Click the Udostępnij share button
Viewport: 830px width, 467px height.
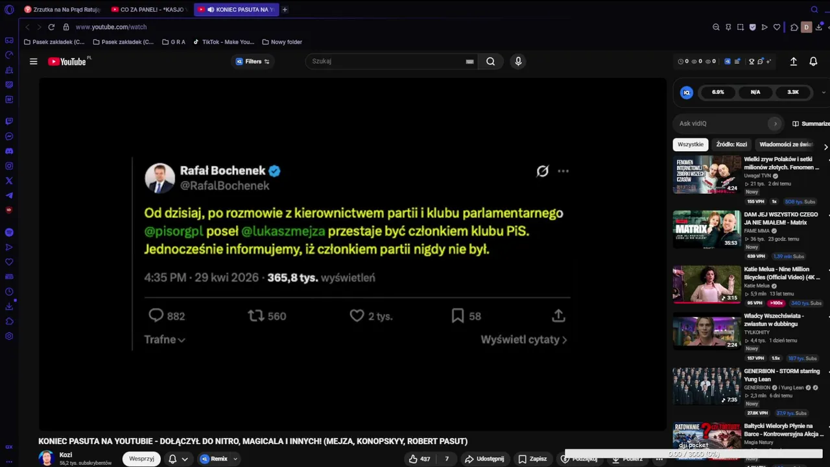click(x=484, y=459)
